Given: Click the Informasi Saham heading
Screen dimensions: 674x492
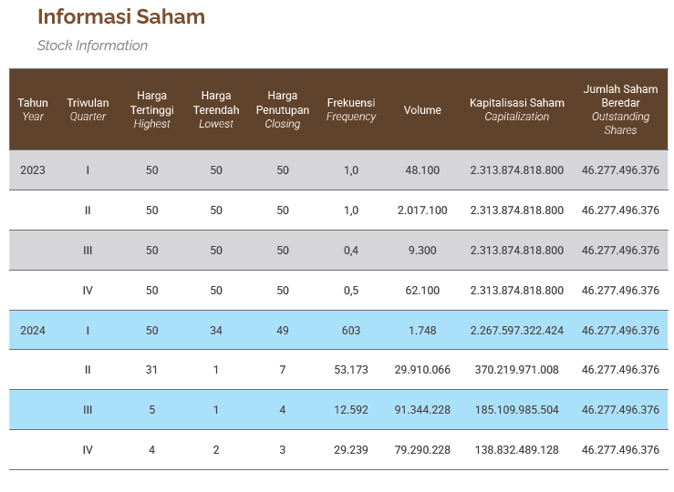Looking at the screenshot, I should pyautogui.click(x=121, y=17).
